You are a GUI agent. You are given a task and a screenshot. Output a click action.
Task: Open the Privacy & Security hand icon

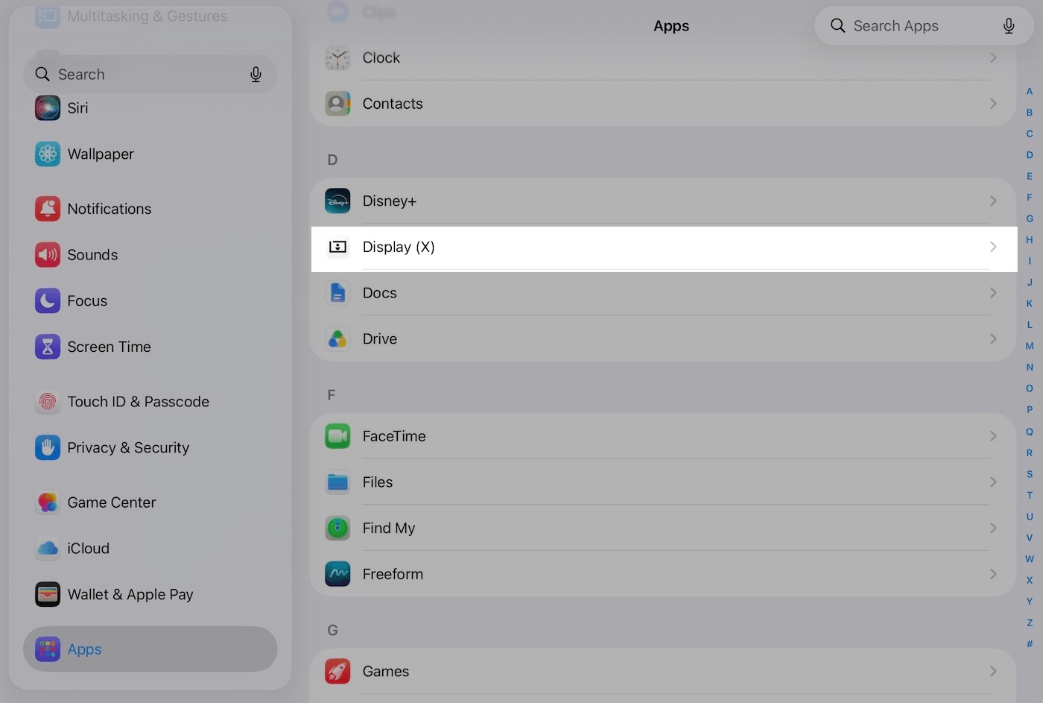[x=48, y=447]
